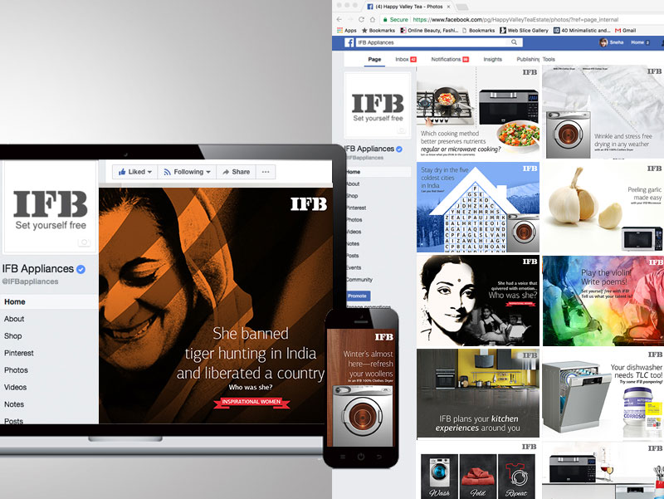Click the browser home icon
This screenshot has height=499, width=664.
click(373, 18)
